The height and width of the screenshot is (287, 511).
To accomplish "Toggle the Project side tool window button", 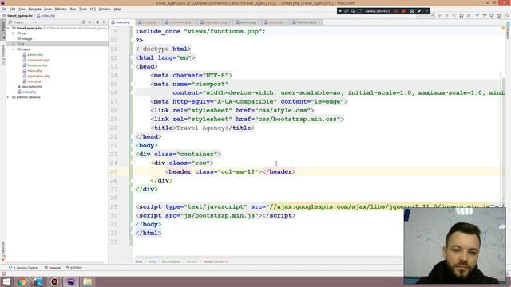I will (x=3, y=30).
